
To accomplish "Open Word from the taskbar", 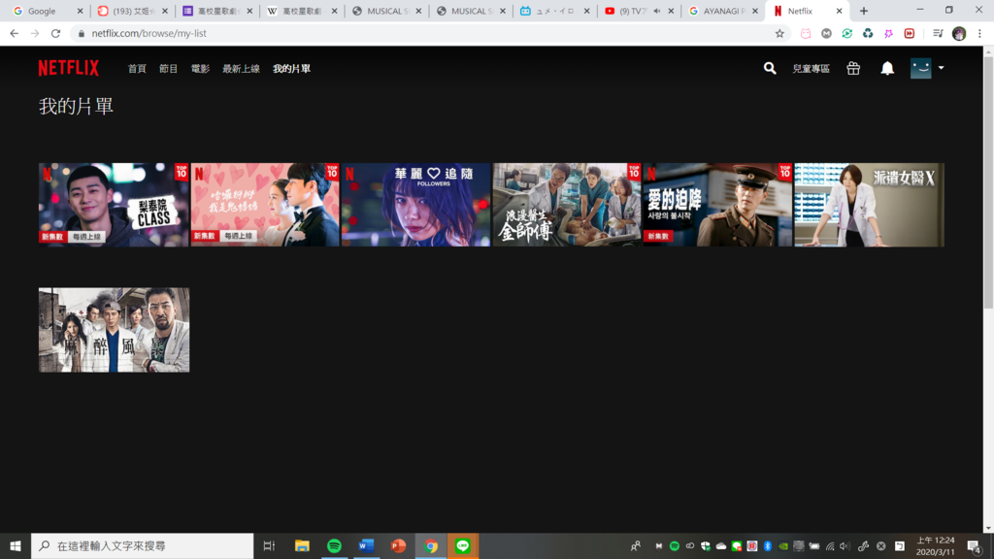I will pyautogui.click(x=366, y=545).
